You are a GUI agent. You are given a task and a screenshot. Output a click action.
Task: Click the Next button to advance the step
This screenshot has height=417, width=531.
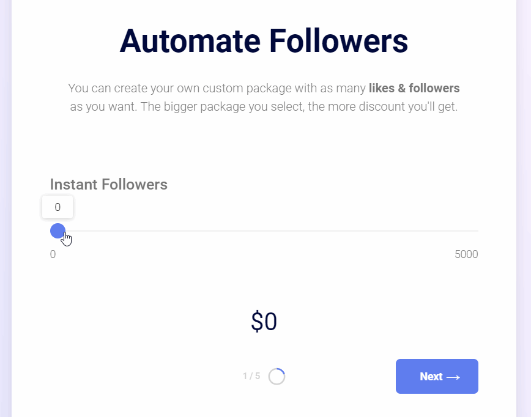[x=437, y=376]
